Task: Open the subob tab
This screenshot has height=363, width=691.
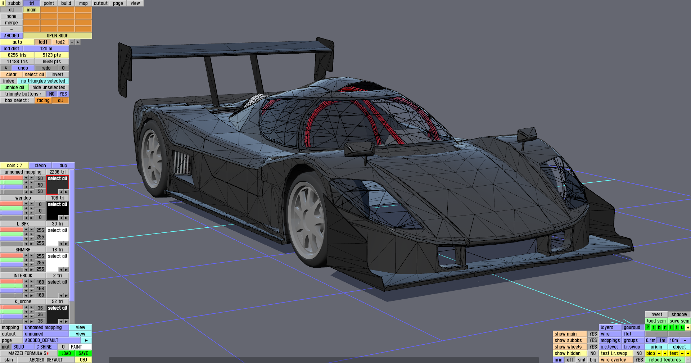Action: point(14,3)
